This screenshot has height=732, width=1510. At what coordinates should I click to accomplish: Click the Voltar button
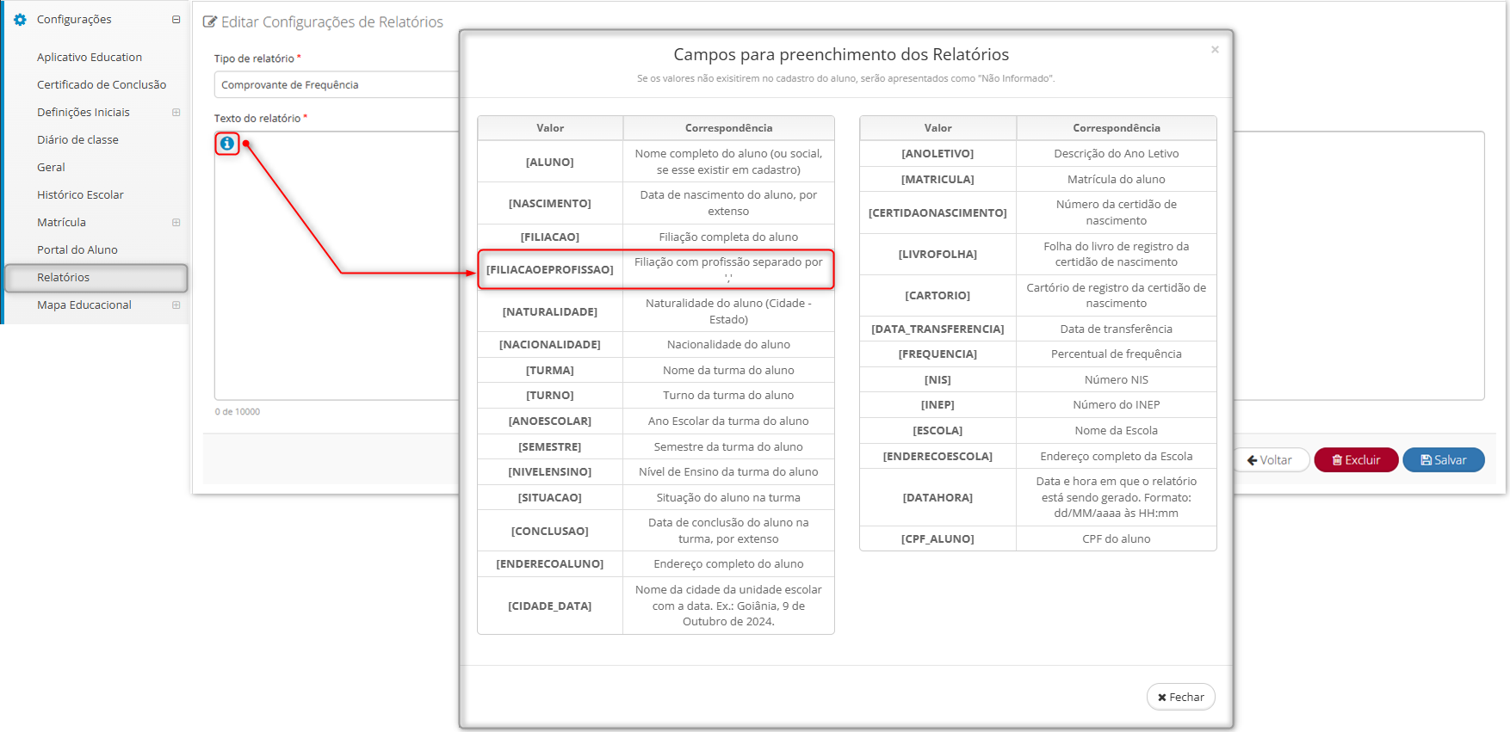[x=1270, y=460]
